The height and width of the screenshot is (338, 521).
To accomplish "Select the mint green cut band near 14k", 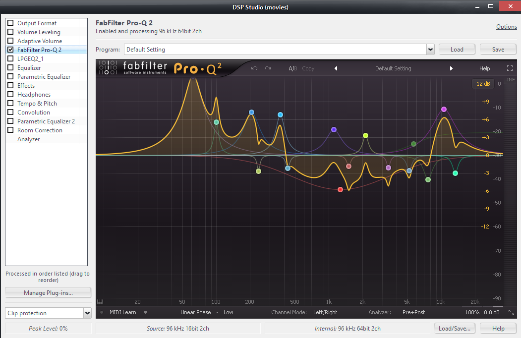I will (x=455, y=173).
